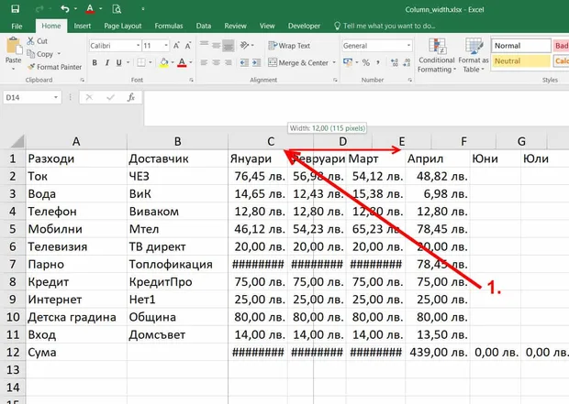Select the cell containing Топлофикация

point(177,265)
